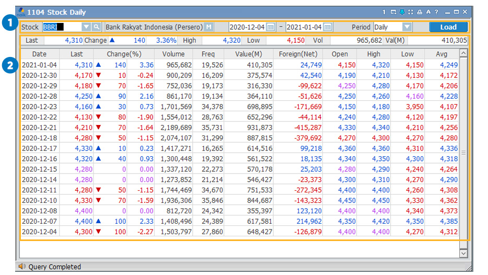Click the M icon beside Bank Rakyat Indonesia
Image resolution: width=488 pixels, height=275 pixels.
coord(209,27)
